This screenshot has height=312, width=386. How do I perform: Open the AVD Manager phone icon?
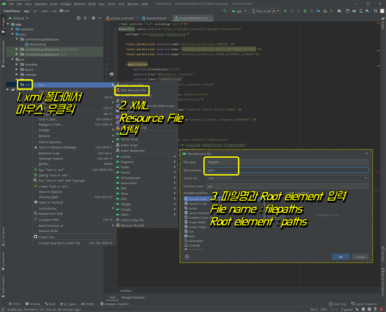[360, 11]
